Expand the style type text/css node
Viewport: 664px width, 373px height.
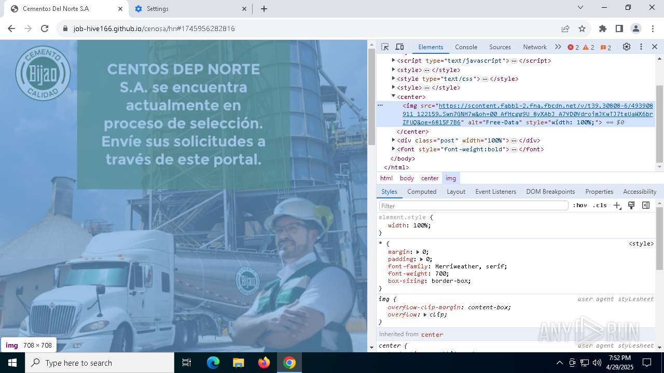393,79
